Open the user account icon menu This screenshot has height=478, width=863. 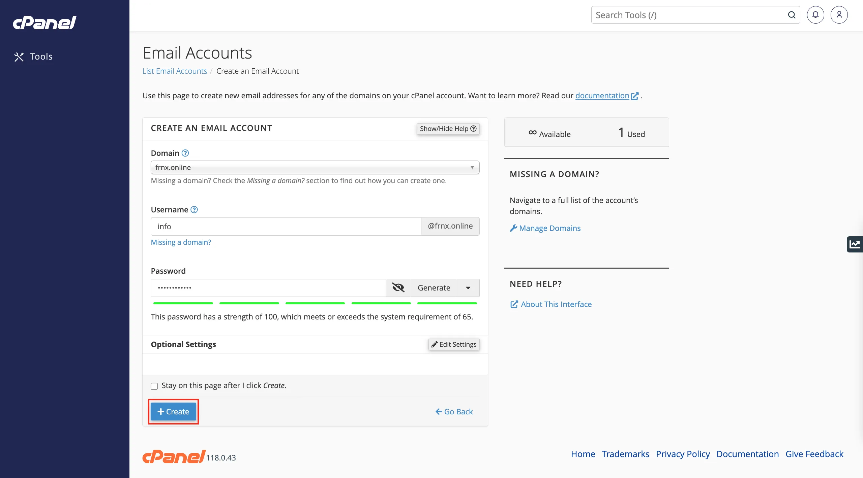point(839,15)
